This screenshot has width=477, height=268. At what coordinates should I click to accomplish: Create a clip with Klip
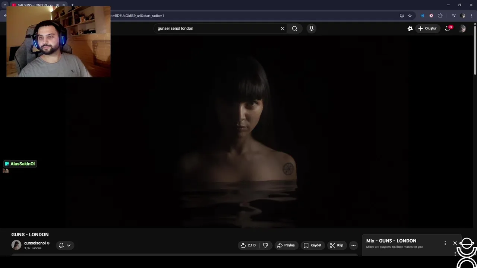point(337,245)
